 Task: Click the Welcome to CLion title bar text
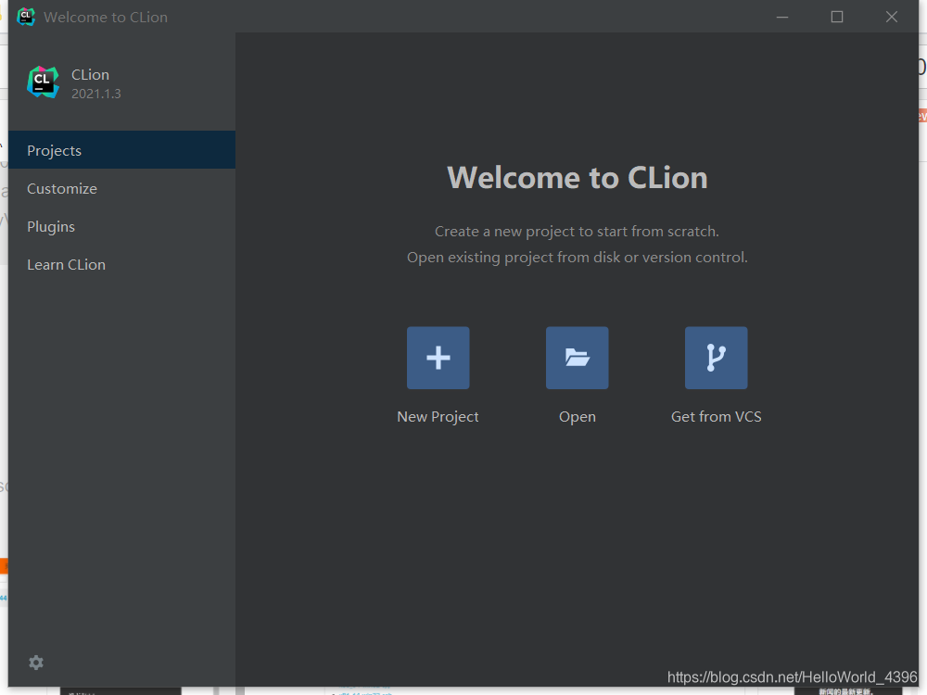[106, 17]
